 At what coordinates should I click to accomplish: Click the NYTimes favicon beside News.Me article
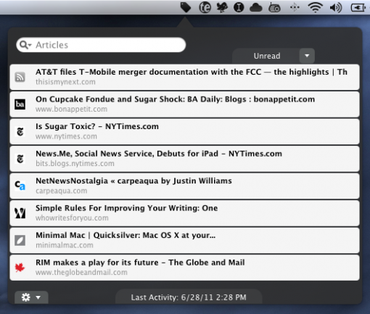pyautogui.click(x=20, y=159)
